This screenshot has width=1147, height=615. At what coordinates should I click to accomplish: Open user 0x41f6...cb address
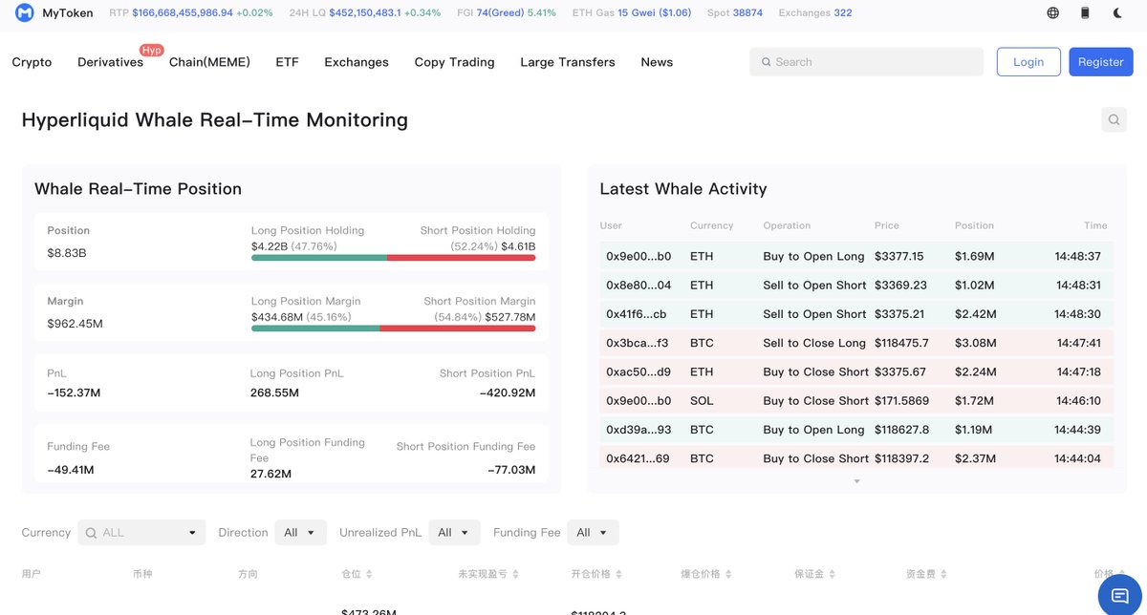coord(637,314)
